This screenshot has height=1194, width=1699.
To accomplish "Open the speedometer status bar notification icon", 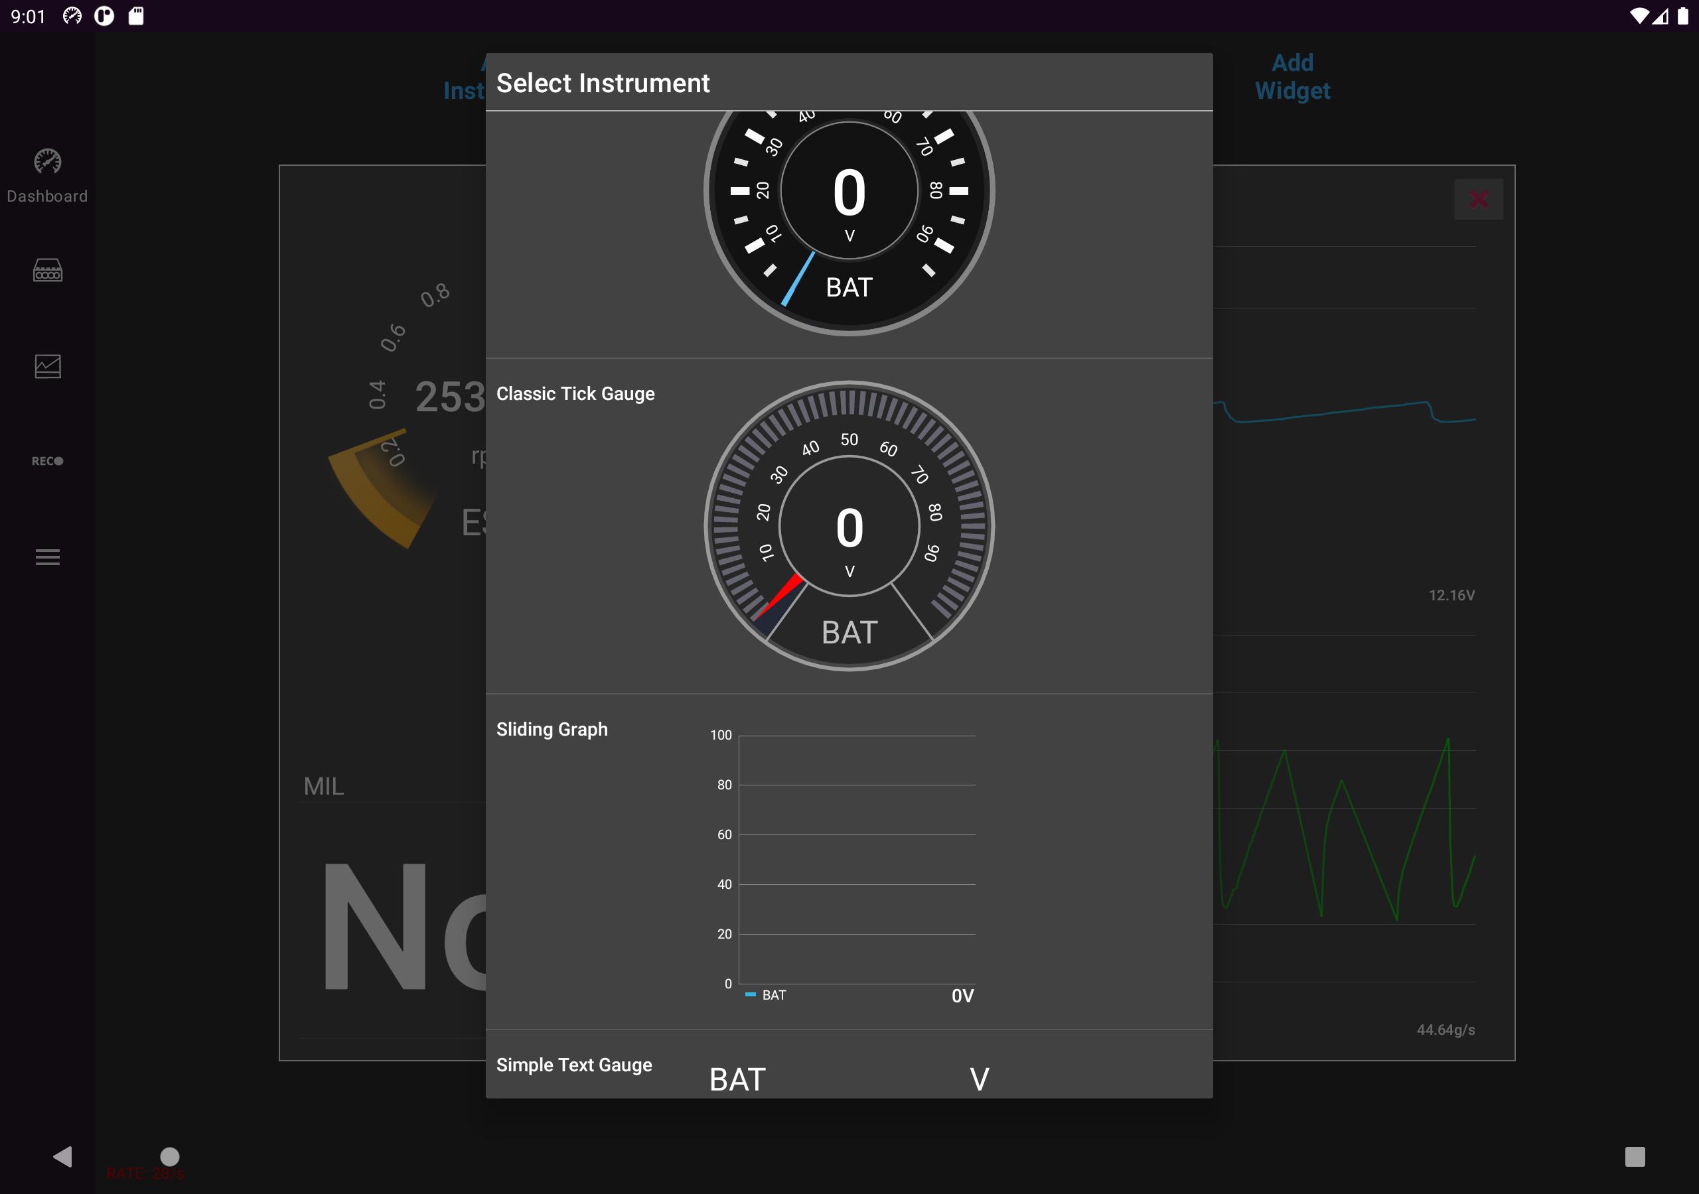I will (72, 15).
